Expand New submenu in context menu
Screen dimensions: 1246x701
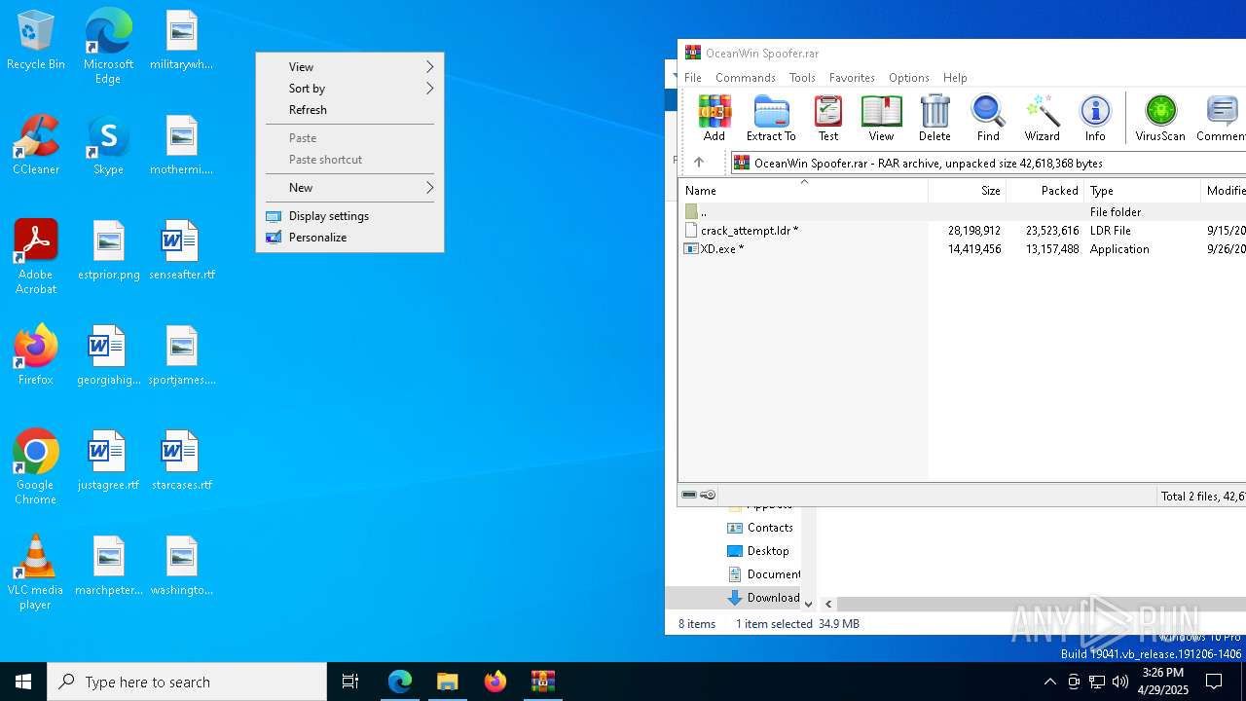click(x=349, y=188)
